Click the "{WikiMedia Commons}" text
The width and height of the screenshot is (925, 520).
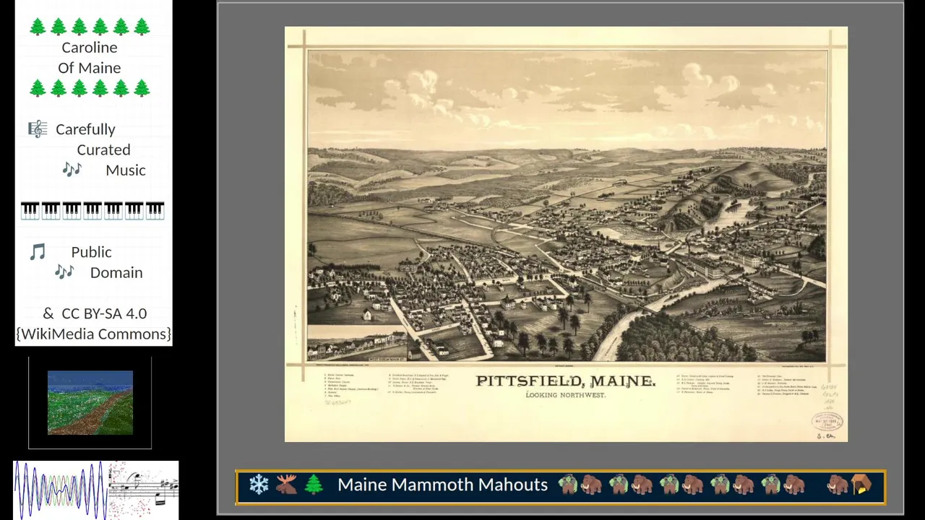pyautogui.click(x=94, y=334)
